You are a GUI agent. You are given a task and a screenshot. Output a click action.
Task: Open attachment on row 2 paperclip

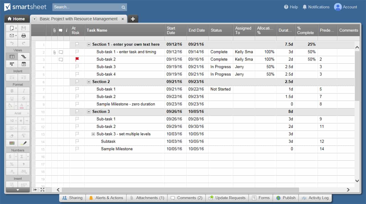(54, 52)
